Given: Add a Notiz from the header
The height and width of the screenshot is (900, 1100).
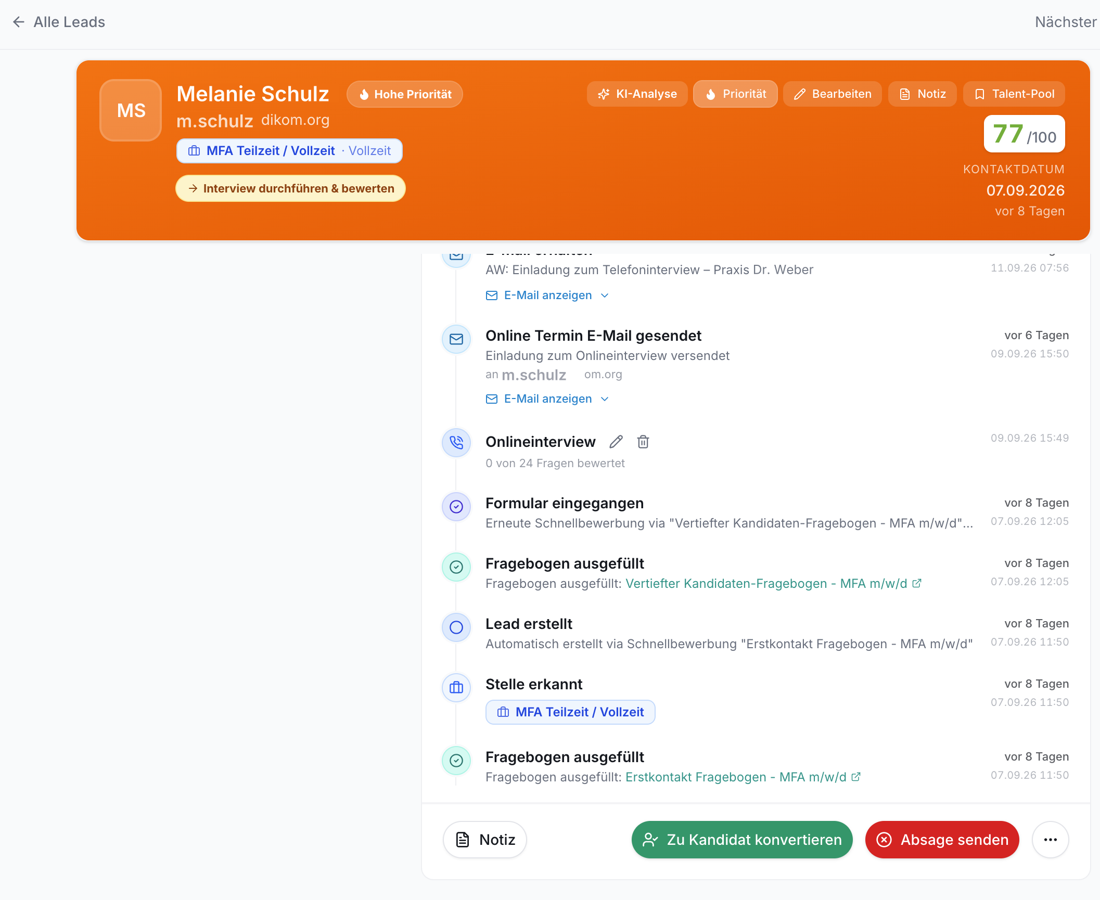Looking at the screenshot, I should [923, 94].
